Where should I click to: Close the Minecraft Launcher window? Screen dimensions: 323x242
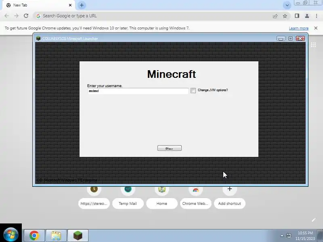pos(300,38)
